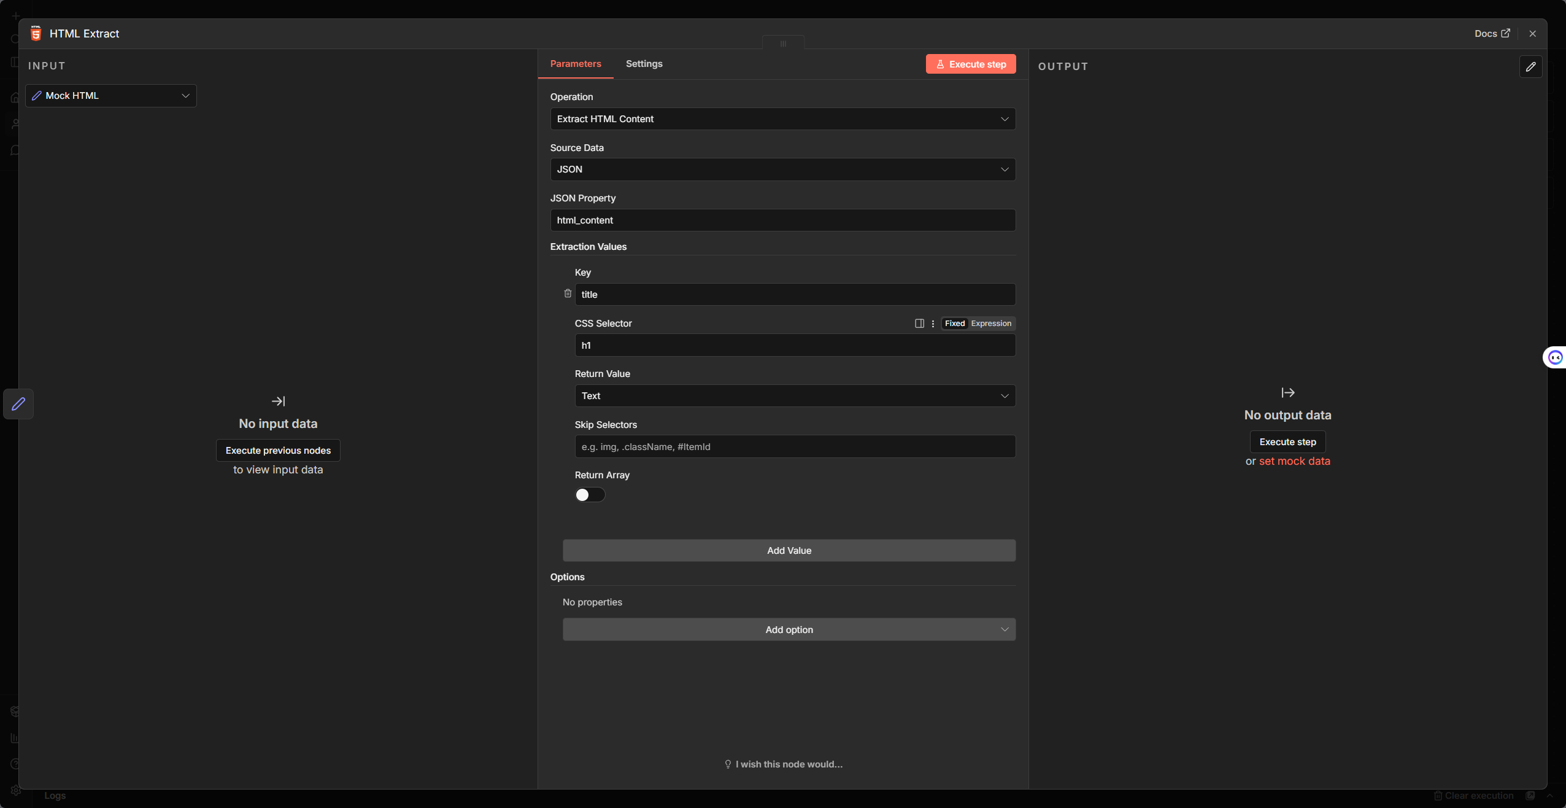
Task: Click the Skip Selectors input field
Action: (795, 447)
